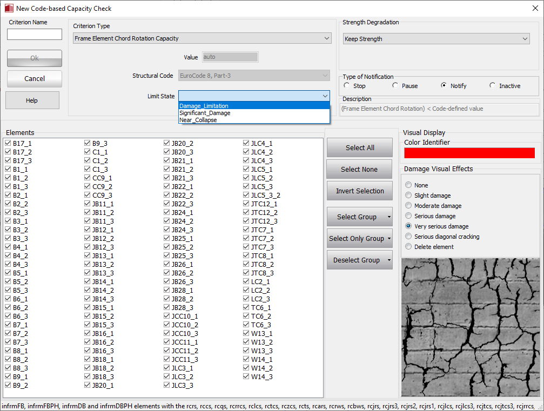Screen dimensions: 544x411
Task: Collapse the Limit State dropdown arrow
Action: 325,96
